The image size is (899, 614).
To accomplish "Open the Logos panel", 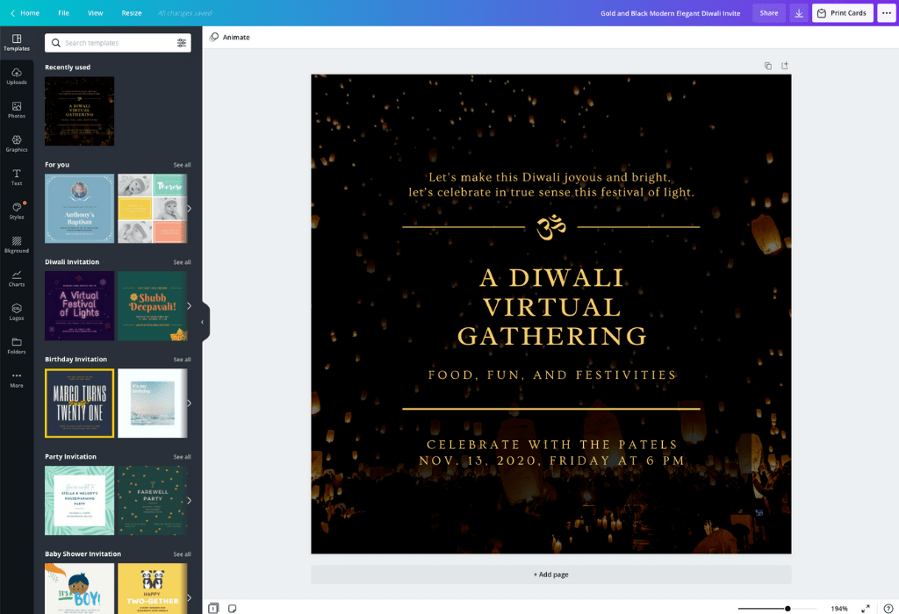I will click(x=16, y=311).
